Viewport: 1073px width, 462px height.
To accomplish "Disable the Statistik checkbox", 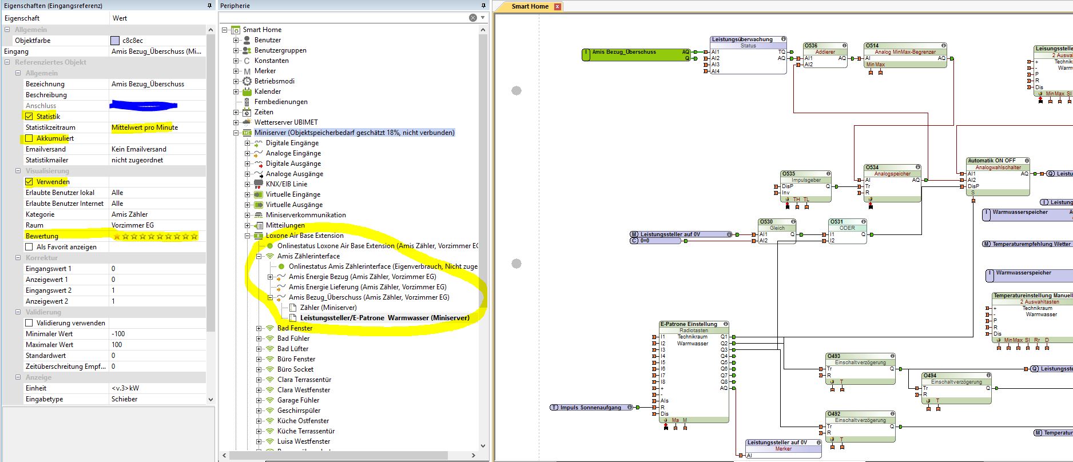I will (x=29, y=117).
